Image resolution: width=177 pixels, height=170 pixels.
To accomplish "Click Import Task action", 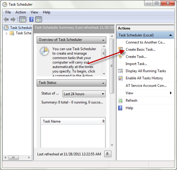I will coord(136,64).
